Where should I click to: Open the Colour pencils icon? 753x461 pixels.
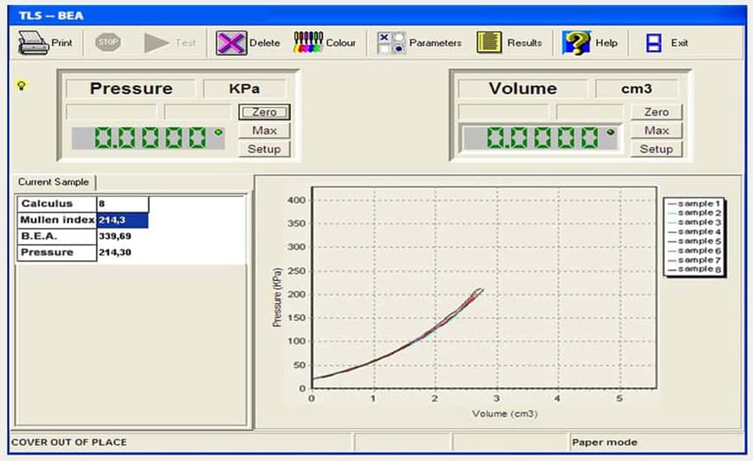(308, 42)
